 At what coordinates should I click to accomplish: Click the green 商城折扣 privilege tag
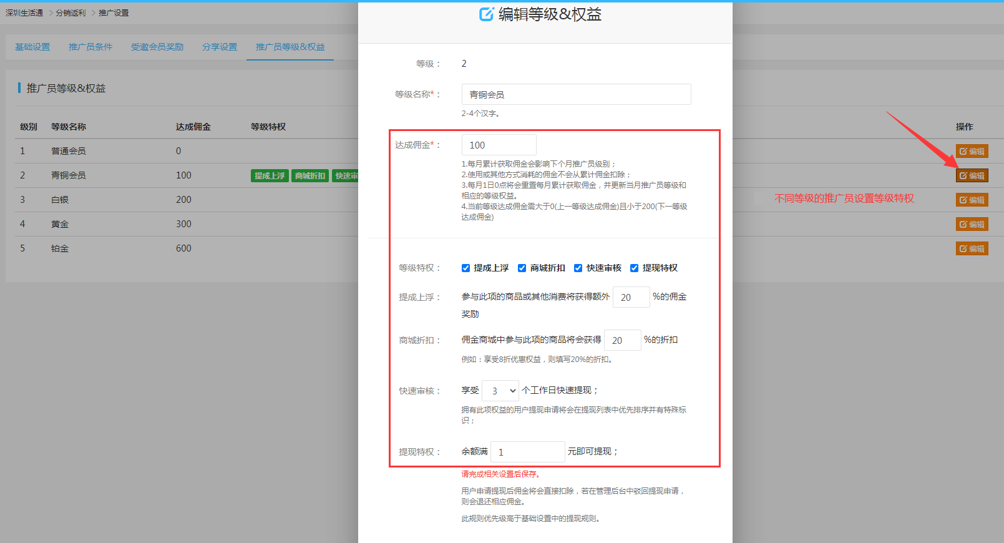310,176
